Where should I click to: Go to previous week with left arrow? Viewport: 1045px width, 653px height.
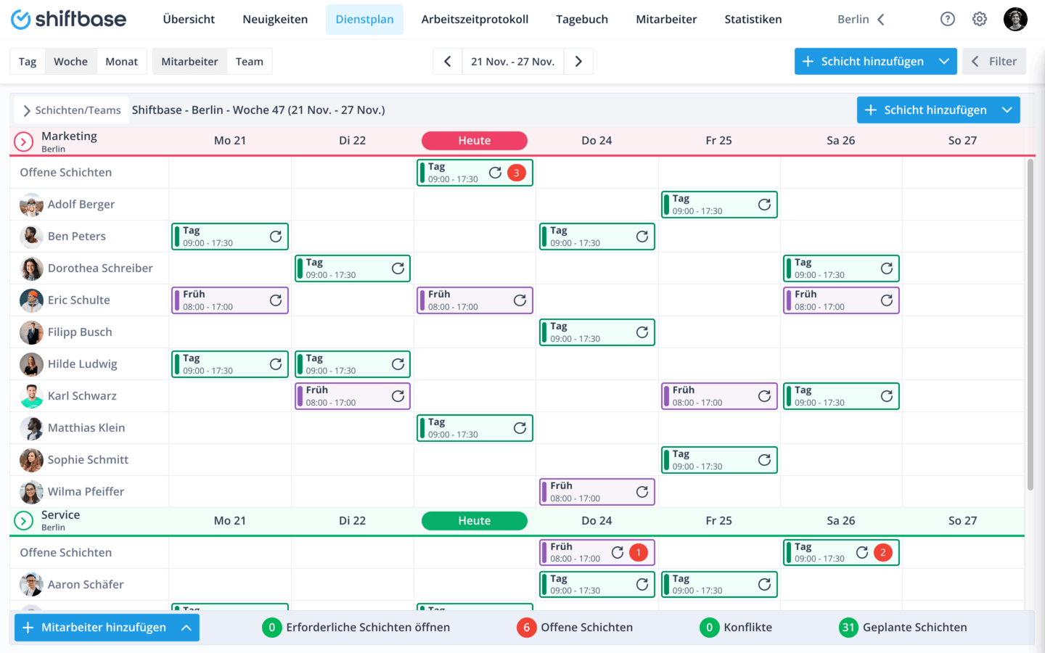tap(447, 62)
